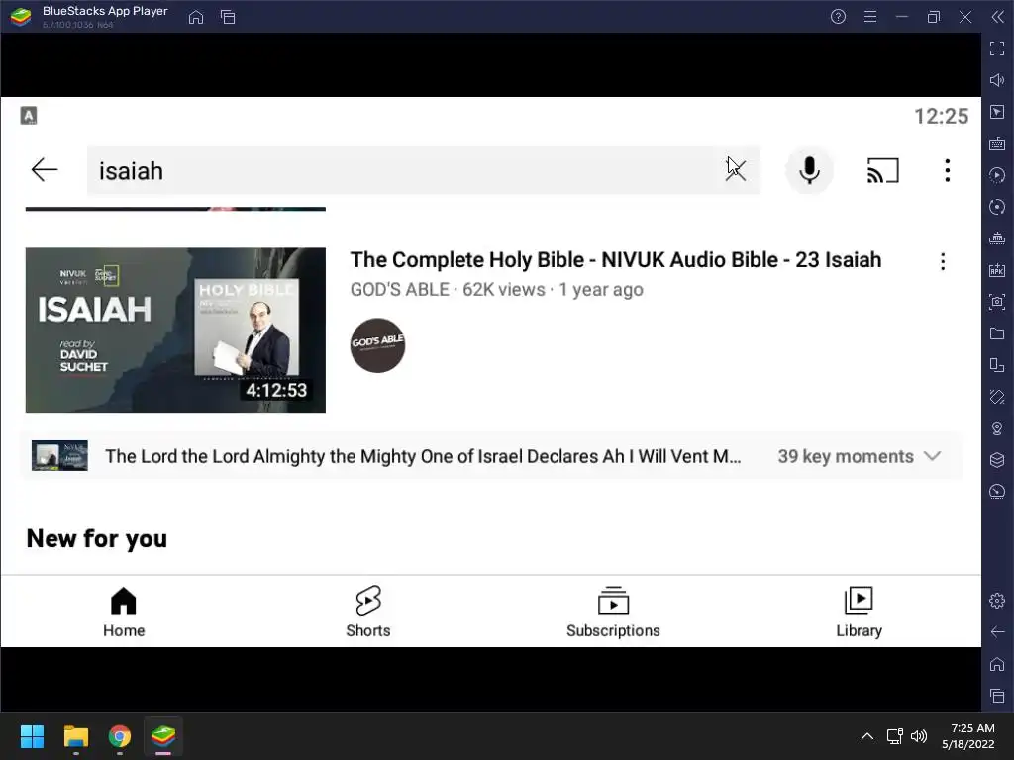Open Google Chrome from taskbar
Image resolution: width=1014 pixels, height=760 pixels.
[x=119, y=736]
